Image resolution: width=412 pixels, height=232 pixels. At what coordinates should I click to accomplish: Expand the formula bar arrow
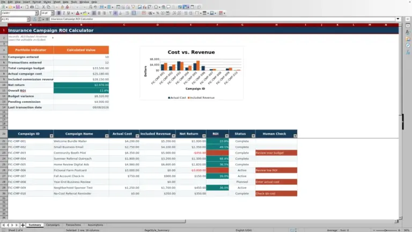(398, 19)
